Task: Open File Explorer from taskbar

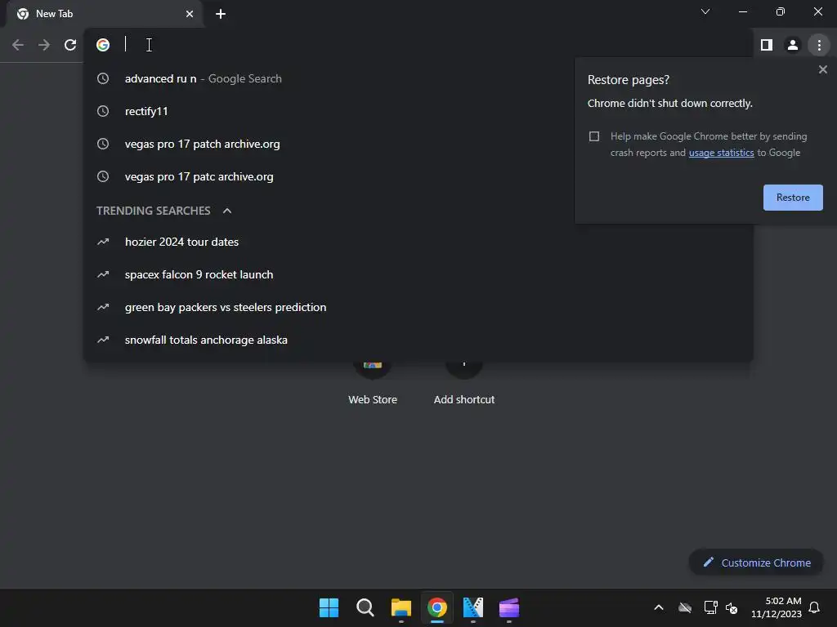Action: pyautogui.click(x=401, y=607)
